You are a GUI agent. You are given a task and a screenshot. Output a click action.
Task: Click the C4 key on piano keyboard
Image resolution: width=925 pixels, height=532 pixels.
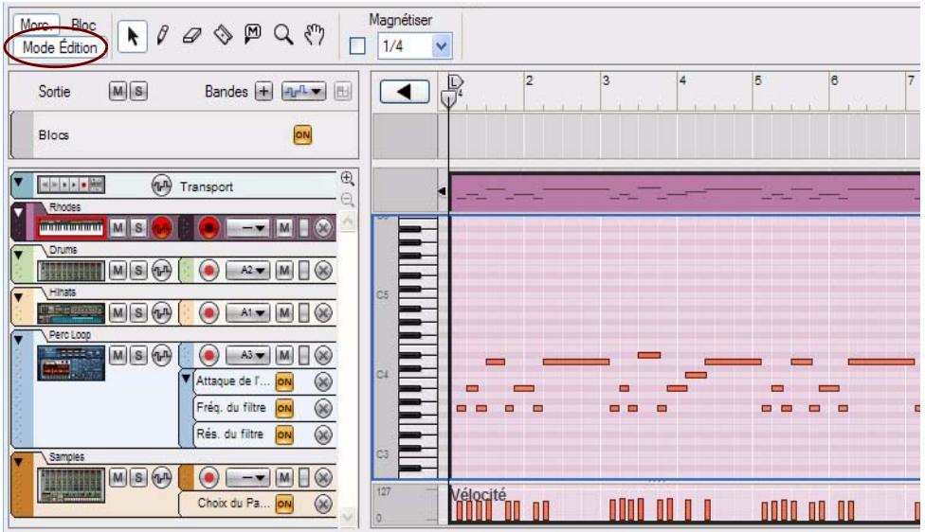[x=419, y=376]
